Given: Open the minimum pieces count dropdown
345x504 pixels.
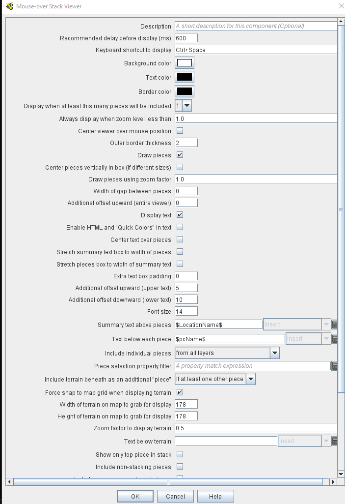Looking at the screenshot, I should [186, 106].
